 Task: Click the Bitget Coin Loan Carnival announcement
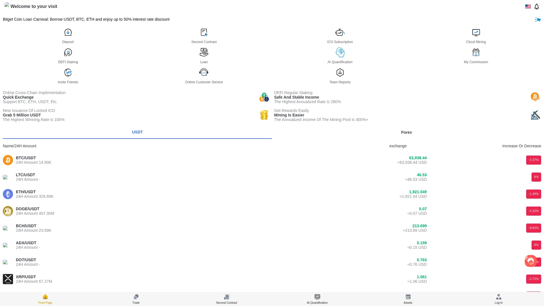tap(86, 19)
